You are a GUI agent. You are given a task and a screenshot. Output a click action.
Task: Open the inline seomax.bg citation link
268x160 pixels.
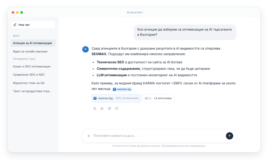tap(122, 89)
